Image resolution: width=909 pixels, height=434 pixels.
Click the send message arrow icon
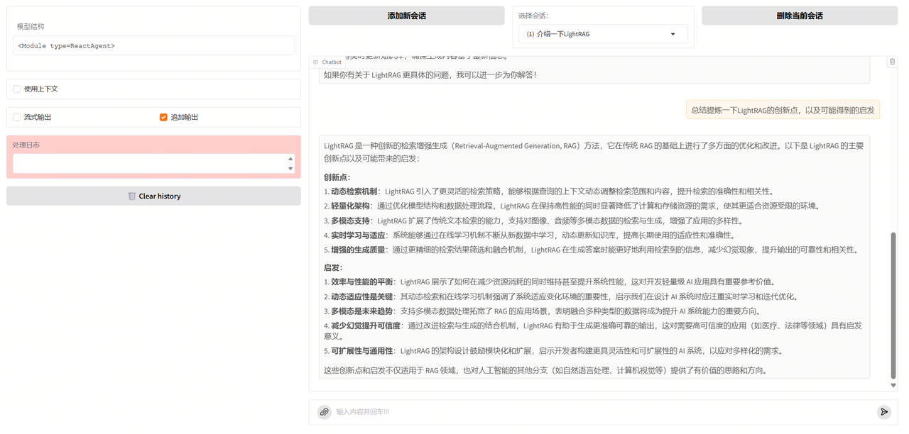click(x=883, y=412)
